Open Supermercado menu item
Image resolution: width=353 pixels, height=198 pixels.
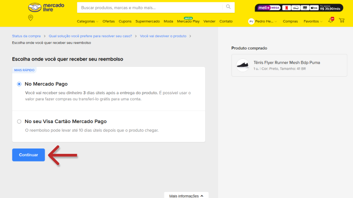[147, 21]
